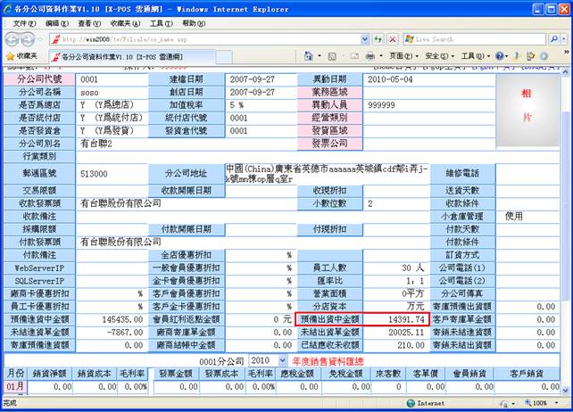Click the page's vertical scrollbar
This screenshot has height=412, width=573.
click(x=565, y=223)
